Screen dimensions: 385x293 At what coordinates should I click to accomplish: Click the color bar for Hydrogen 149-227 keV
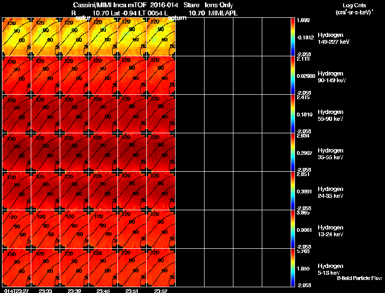(x=293, y=37)
